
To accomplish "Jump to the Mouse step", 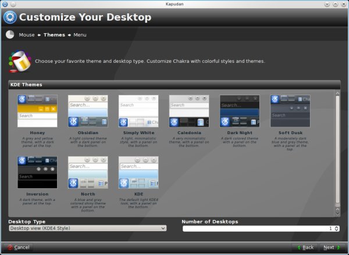I will click(27, 35).
